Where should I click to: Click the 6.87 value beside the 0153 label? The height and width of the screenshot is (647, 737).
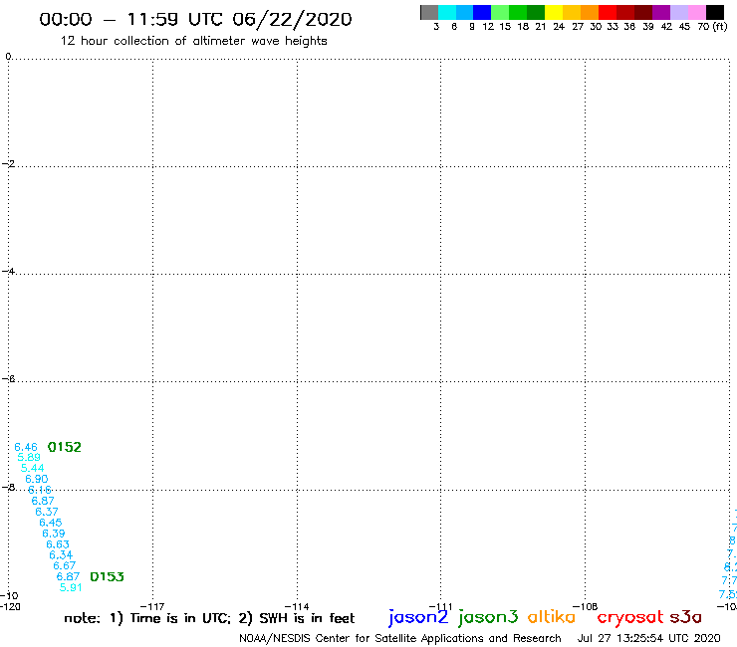pyautogui.click(x=68, y=576)
